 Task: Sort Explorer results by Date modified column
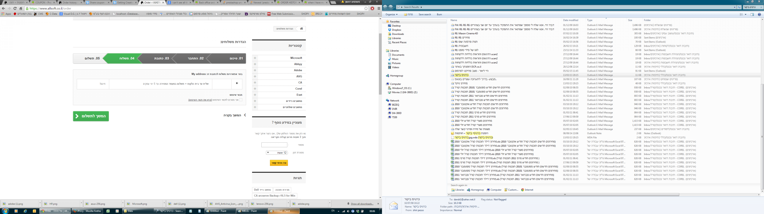click(x=570, y=20)
